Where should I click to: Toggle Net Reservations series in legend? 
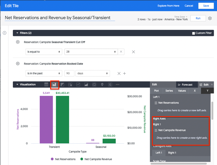(x=63, y=159)
